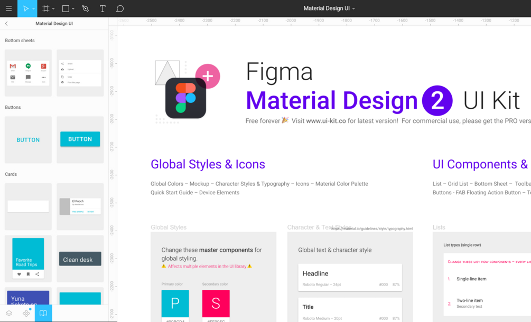Choose the blank white card thumbnail
The height and width of the screenshot is (322, 531).
click(x=28, y=206)
